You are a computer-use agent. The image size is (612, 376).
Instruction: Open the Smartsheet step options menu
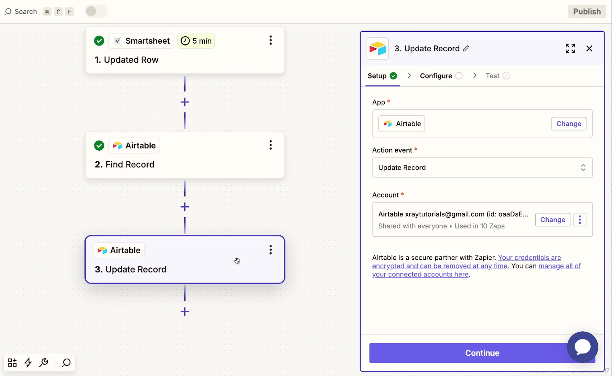pyautogui.click(x=270, y=40)
